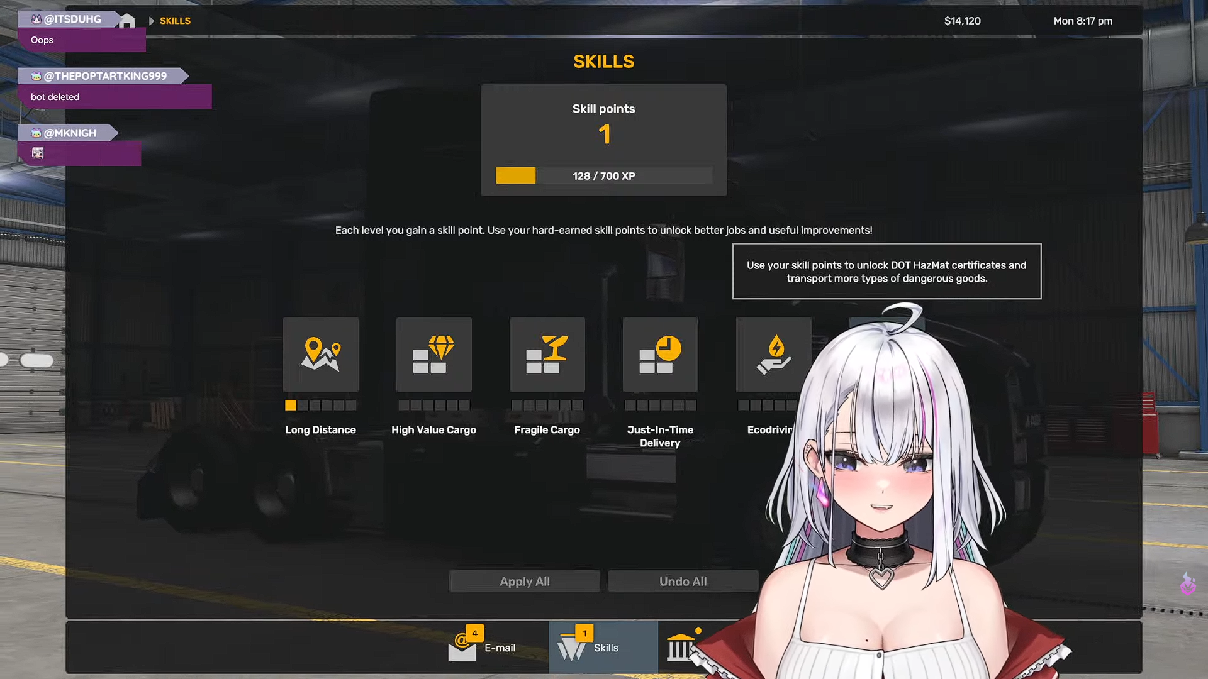
Task: Click the @MKNIGH chat username
Action: pyautogui.click(x=70, y=133)
